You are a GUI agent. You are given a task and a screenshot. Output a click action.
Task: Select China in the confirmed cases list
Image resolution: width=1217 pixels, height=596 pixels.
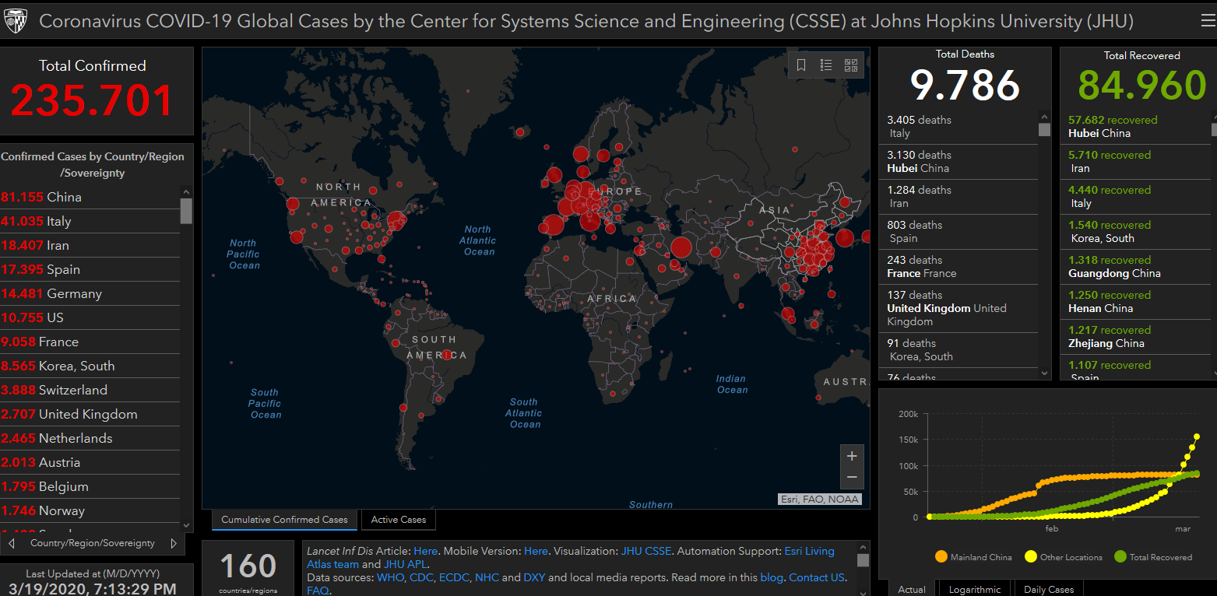90,197
